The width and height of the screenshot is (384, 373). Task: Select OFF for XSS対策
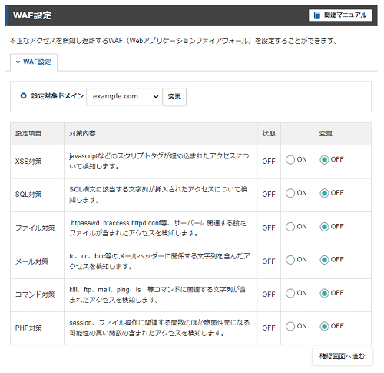click(324, 160)
